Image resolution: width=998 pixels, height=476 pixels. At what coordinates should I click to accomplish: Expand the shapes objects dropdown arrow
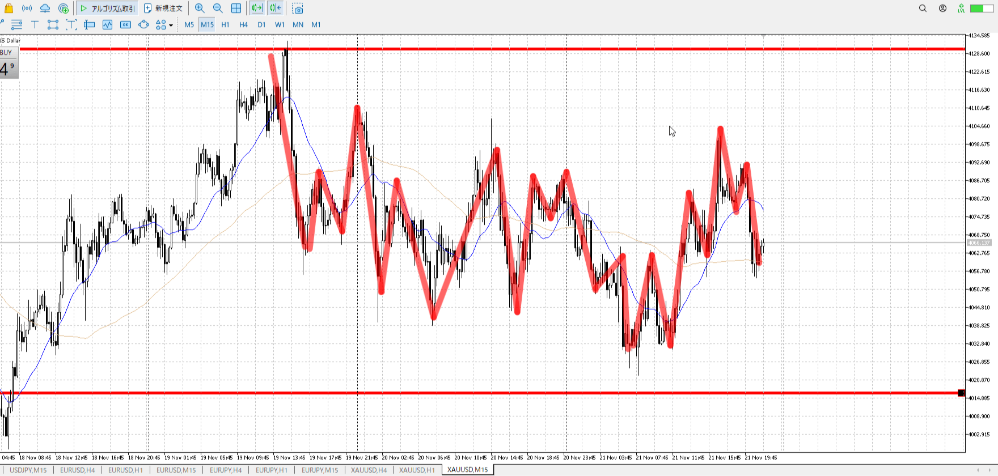tap(171, 25)
